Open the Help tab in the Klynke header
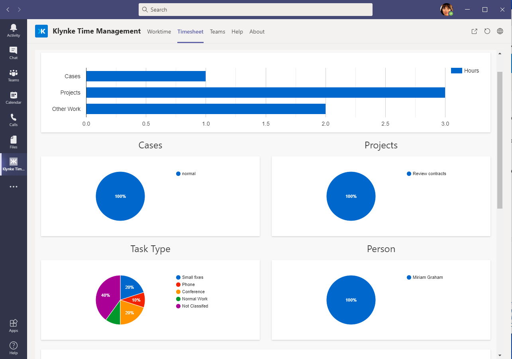This screenshot has height=359, width=512. click(237, 32)
